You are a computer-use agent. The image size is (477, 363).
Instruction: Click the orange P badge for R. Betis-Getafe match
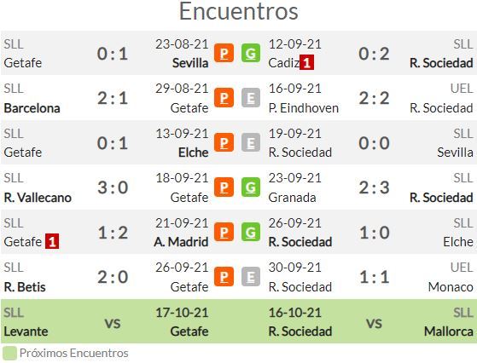coord(224,276)
